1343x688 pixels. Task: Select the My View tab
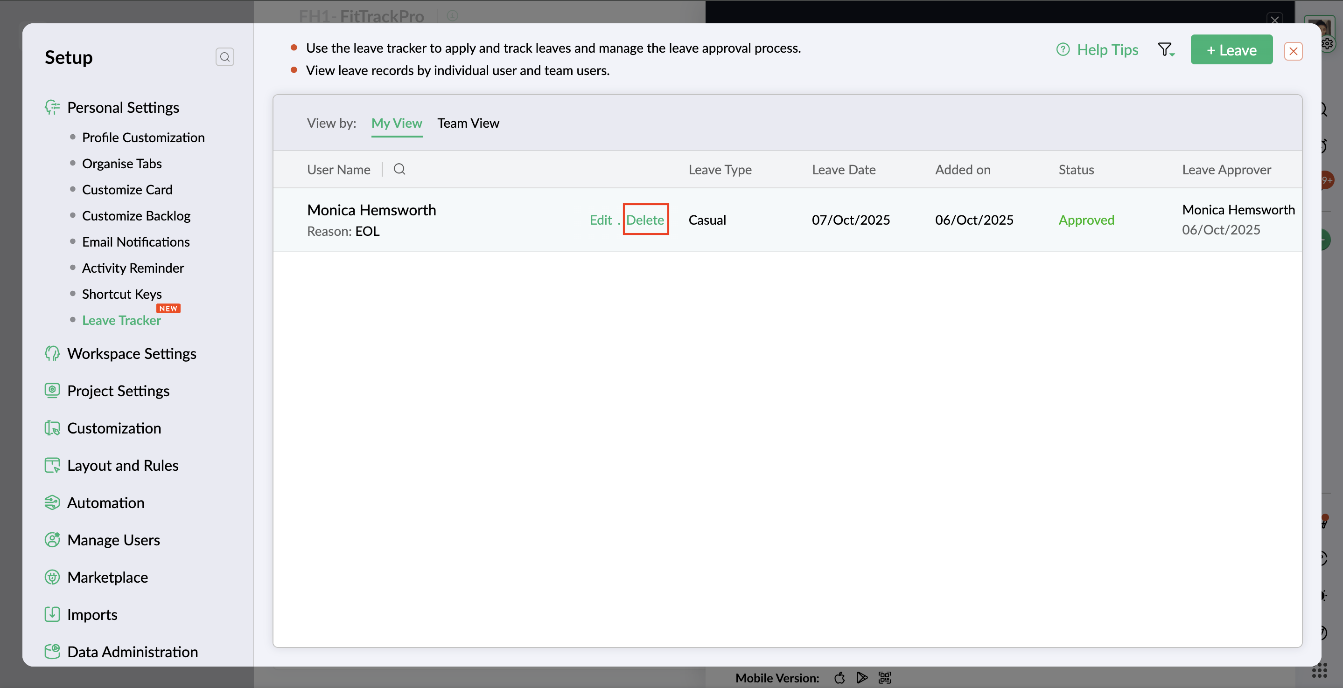[x=396, y=124]
